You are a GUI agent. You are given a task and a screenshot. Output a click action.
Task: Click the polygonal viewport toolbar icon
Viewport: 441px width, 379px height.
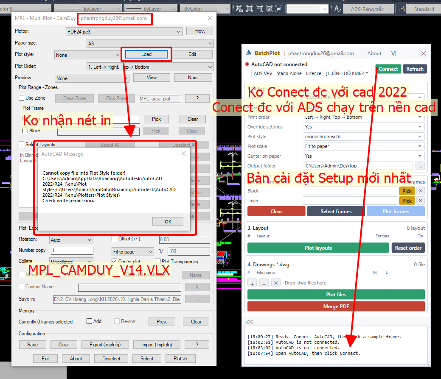259,9
